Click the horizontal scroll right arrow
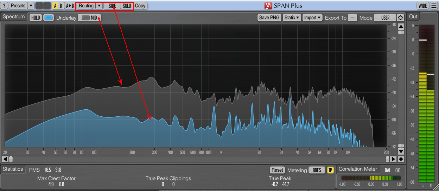 click(x=394, y=159)
